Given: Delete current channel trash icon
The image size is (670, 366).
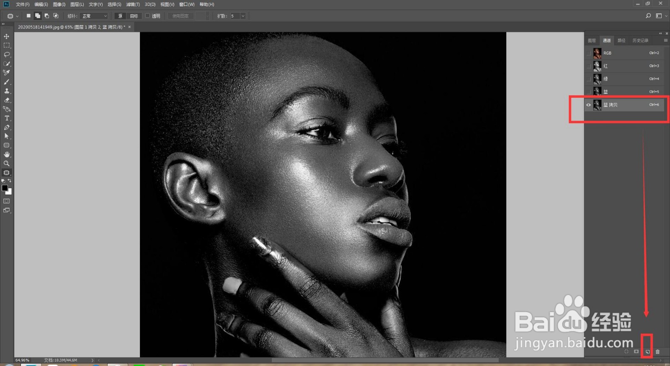Looking at the screenshot, I should (657, 352).
